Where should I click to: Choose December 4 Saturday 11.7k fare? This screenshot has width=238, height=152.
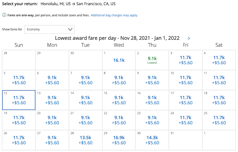click(x=219, y=60)
